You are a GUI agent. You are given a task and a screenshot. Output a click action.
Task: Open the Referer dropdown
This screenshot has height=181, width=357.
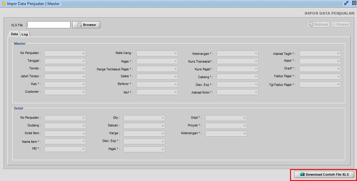(157, 84)
